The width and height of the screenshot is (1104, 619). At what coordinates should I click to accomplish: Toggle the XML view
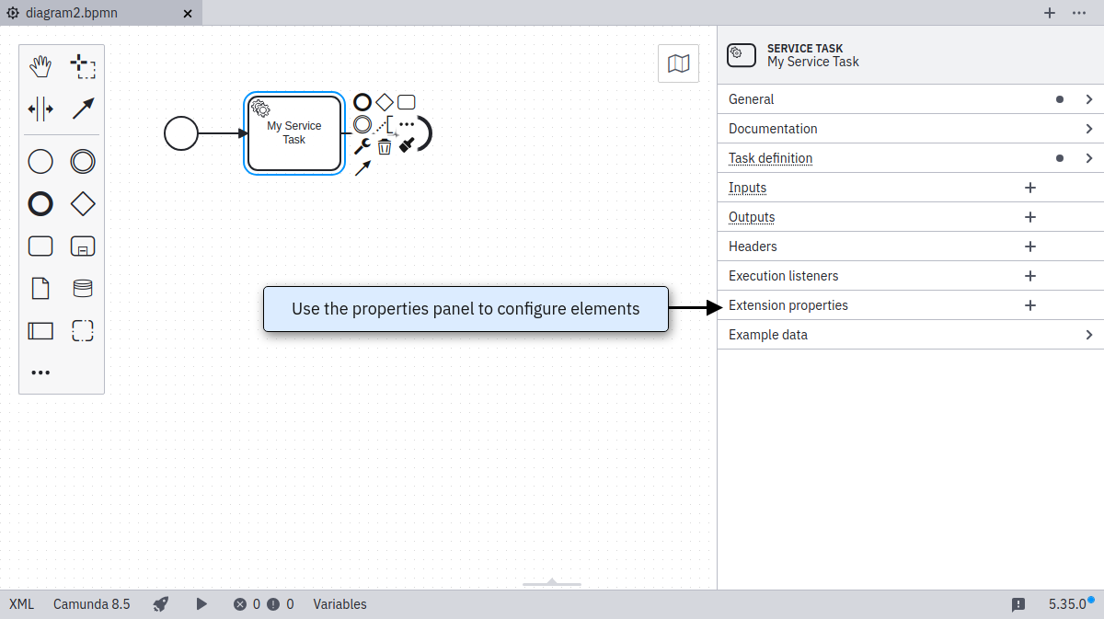(x=21, y=604)
